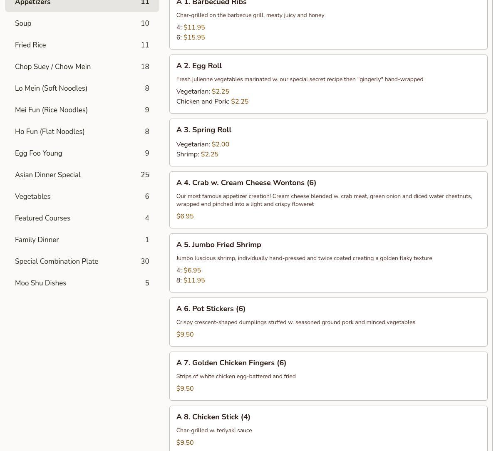This screenshot has width=501, height=451.
Task: Open Lo Mein (Soft Noodles) category
Action: [82, 88]
